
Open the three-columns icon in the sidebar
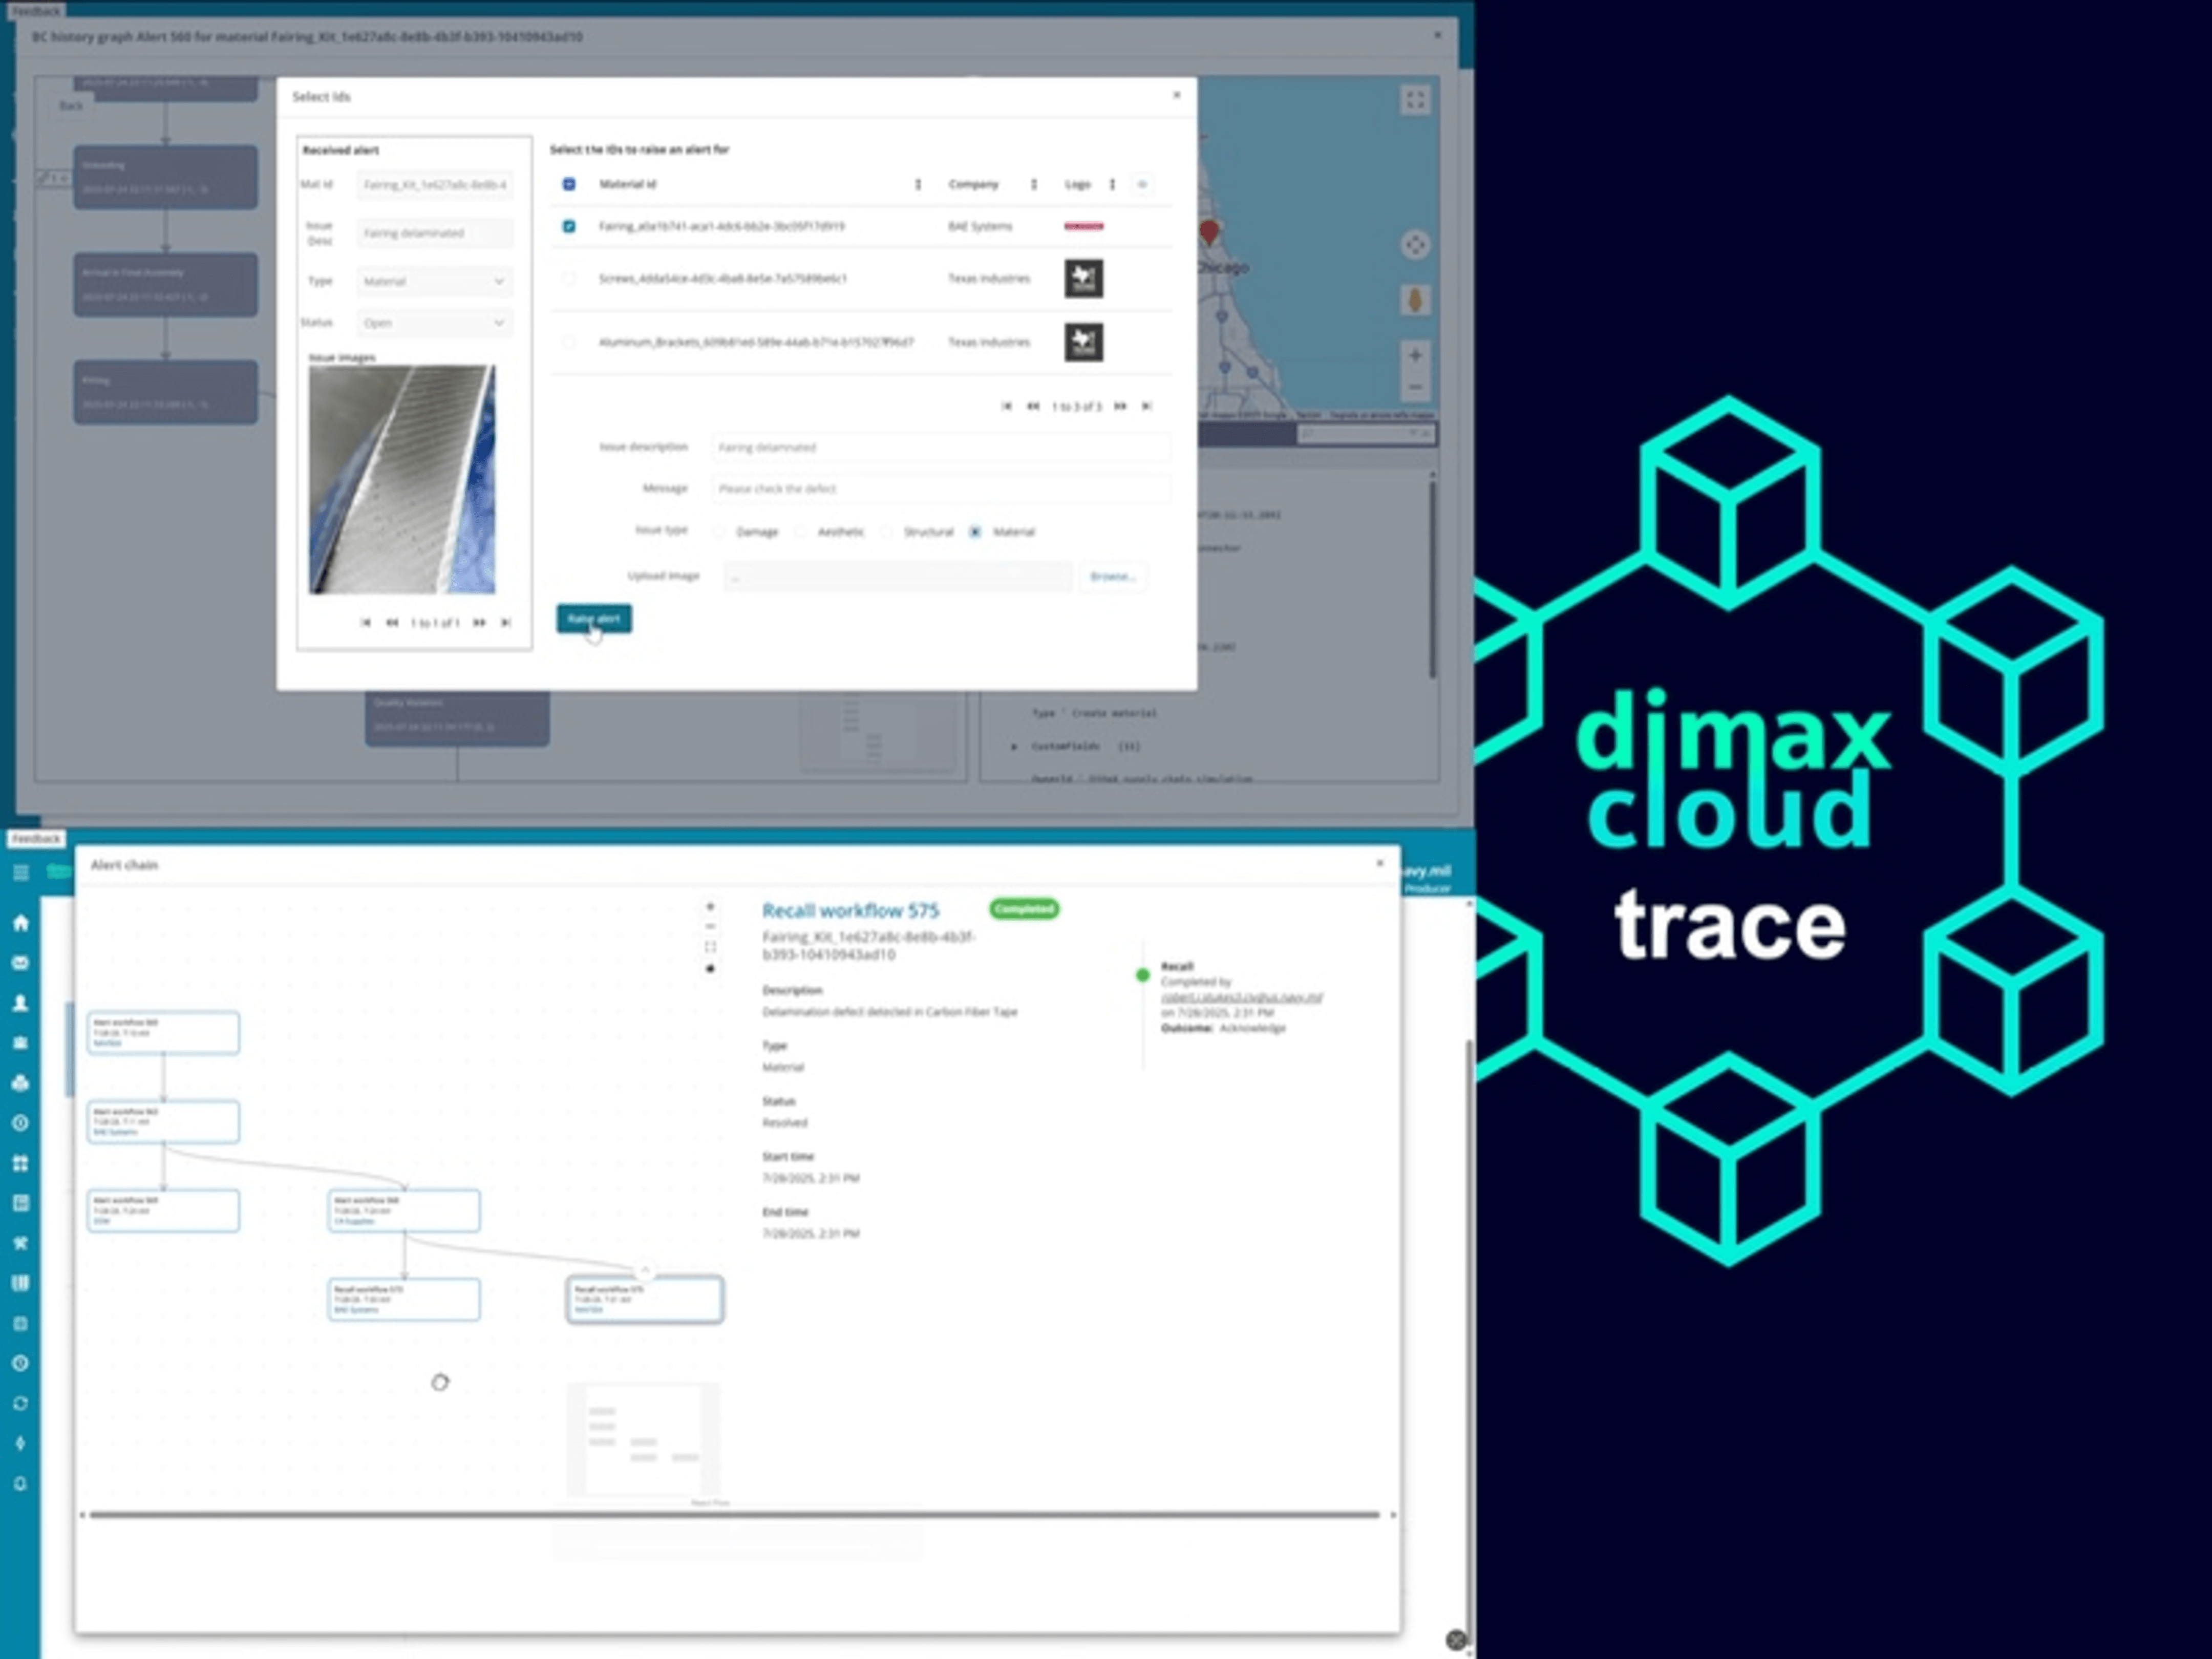(20, 1283)
